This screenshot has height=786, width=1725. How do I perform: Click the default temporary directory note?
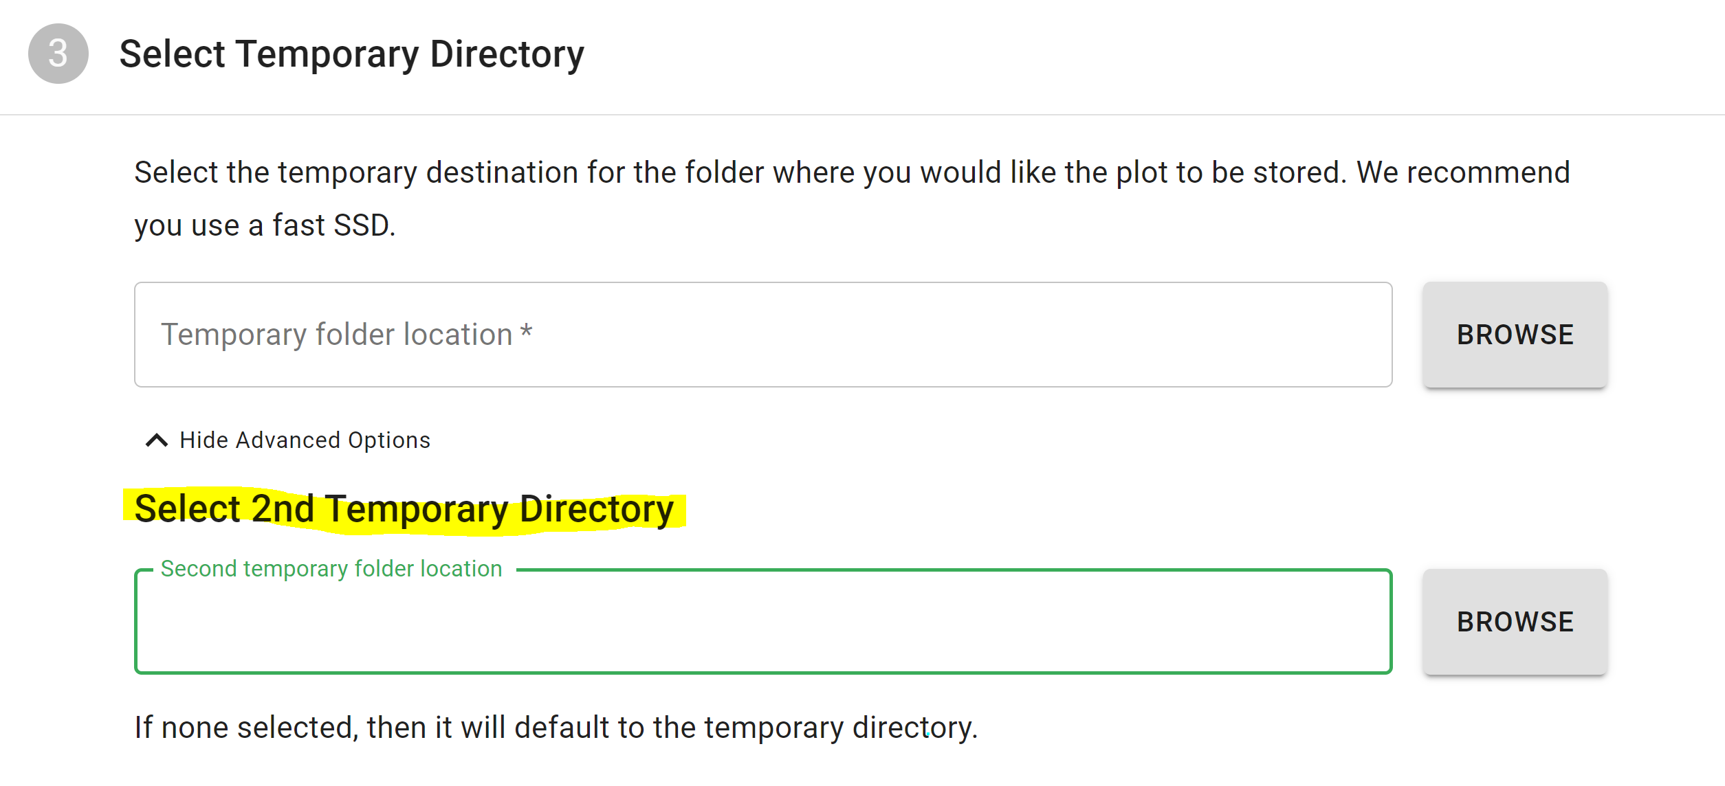(556, 728)
